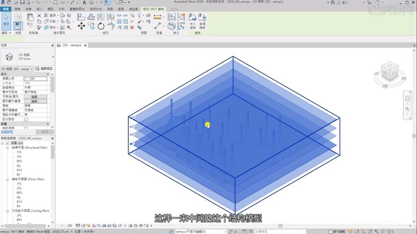Screen dimensions: 417x234
Task: Click the Properties palette icon in ribbon
Action: click(18, 26)
